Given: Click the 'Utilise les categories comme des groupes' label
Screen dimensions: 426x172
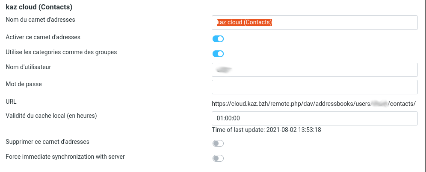Looking at the screenshot, I should click(61, 52).
